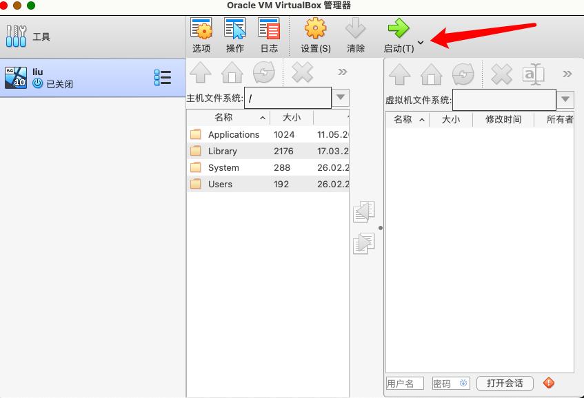The image size is (584, 398).
Task: Click Library size value 2176
Action: point(283,151)
